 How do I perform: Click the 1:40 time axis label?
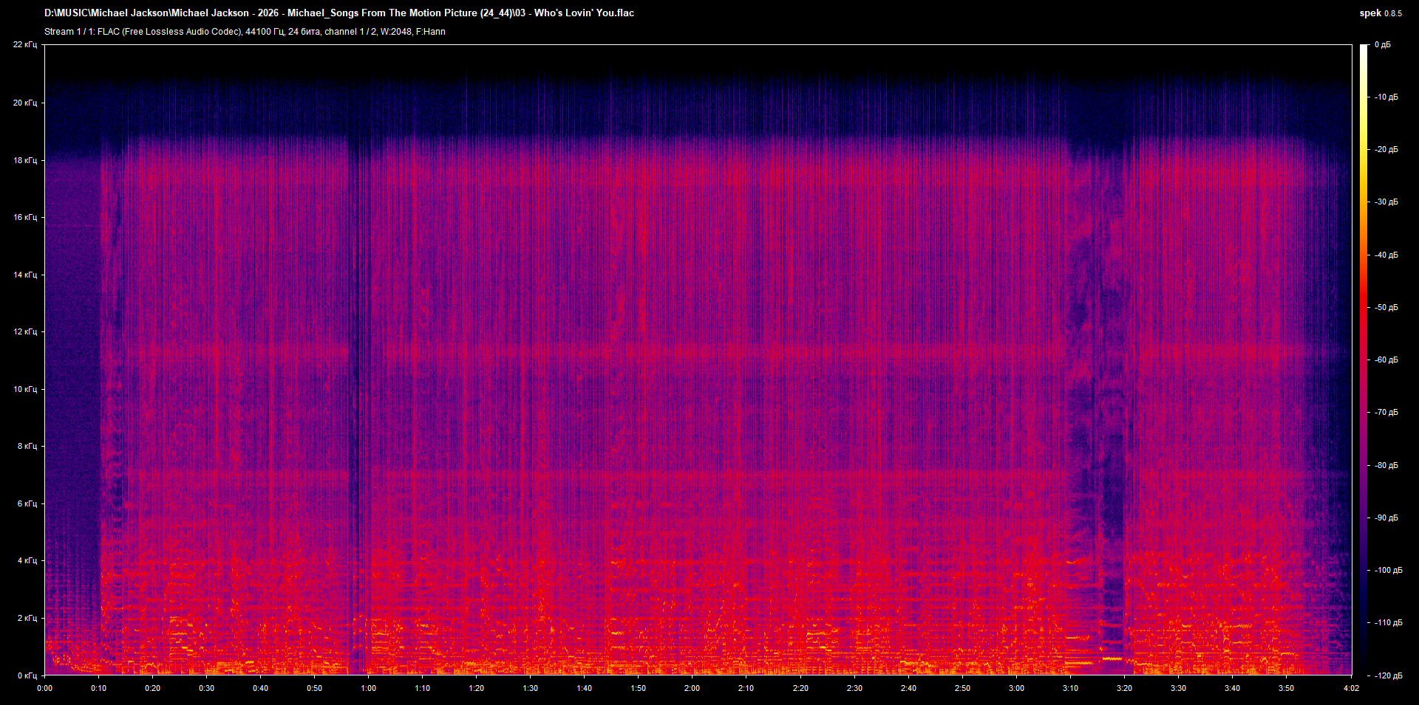[x=584, y=688]
